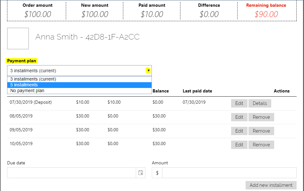Click the New amount label
The height and width of the screenshot is (191, 304).
(95, 5)
